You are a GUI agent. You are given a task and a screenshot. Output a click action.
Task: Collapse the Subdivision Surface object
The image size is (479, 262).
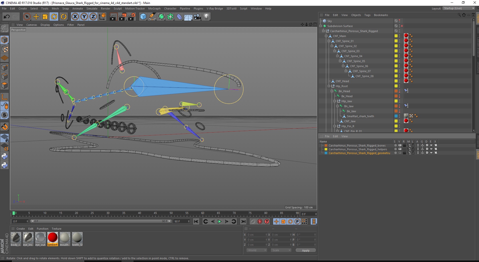[321, 26]
